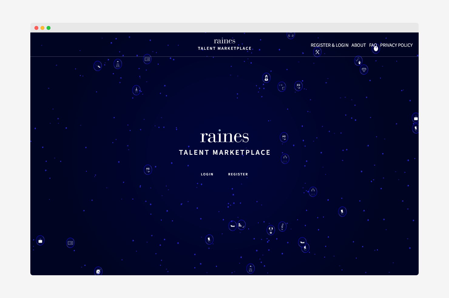This screenshot has width=449, height=298.
Task: Click the center REGISTER button
Action: [238, 174]
